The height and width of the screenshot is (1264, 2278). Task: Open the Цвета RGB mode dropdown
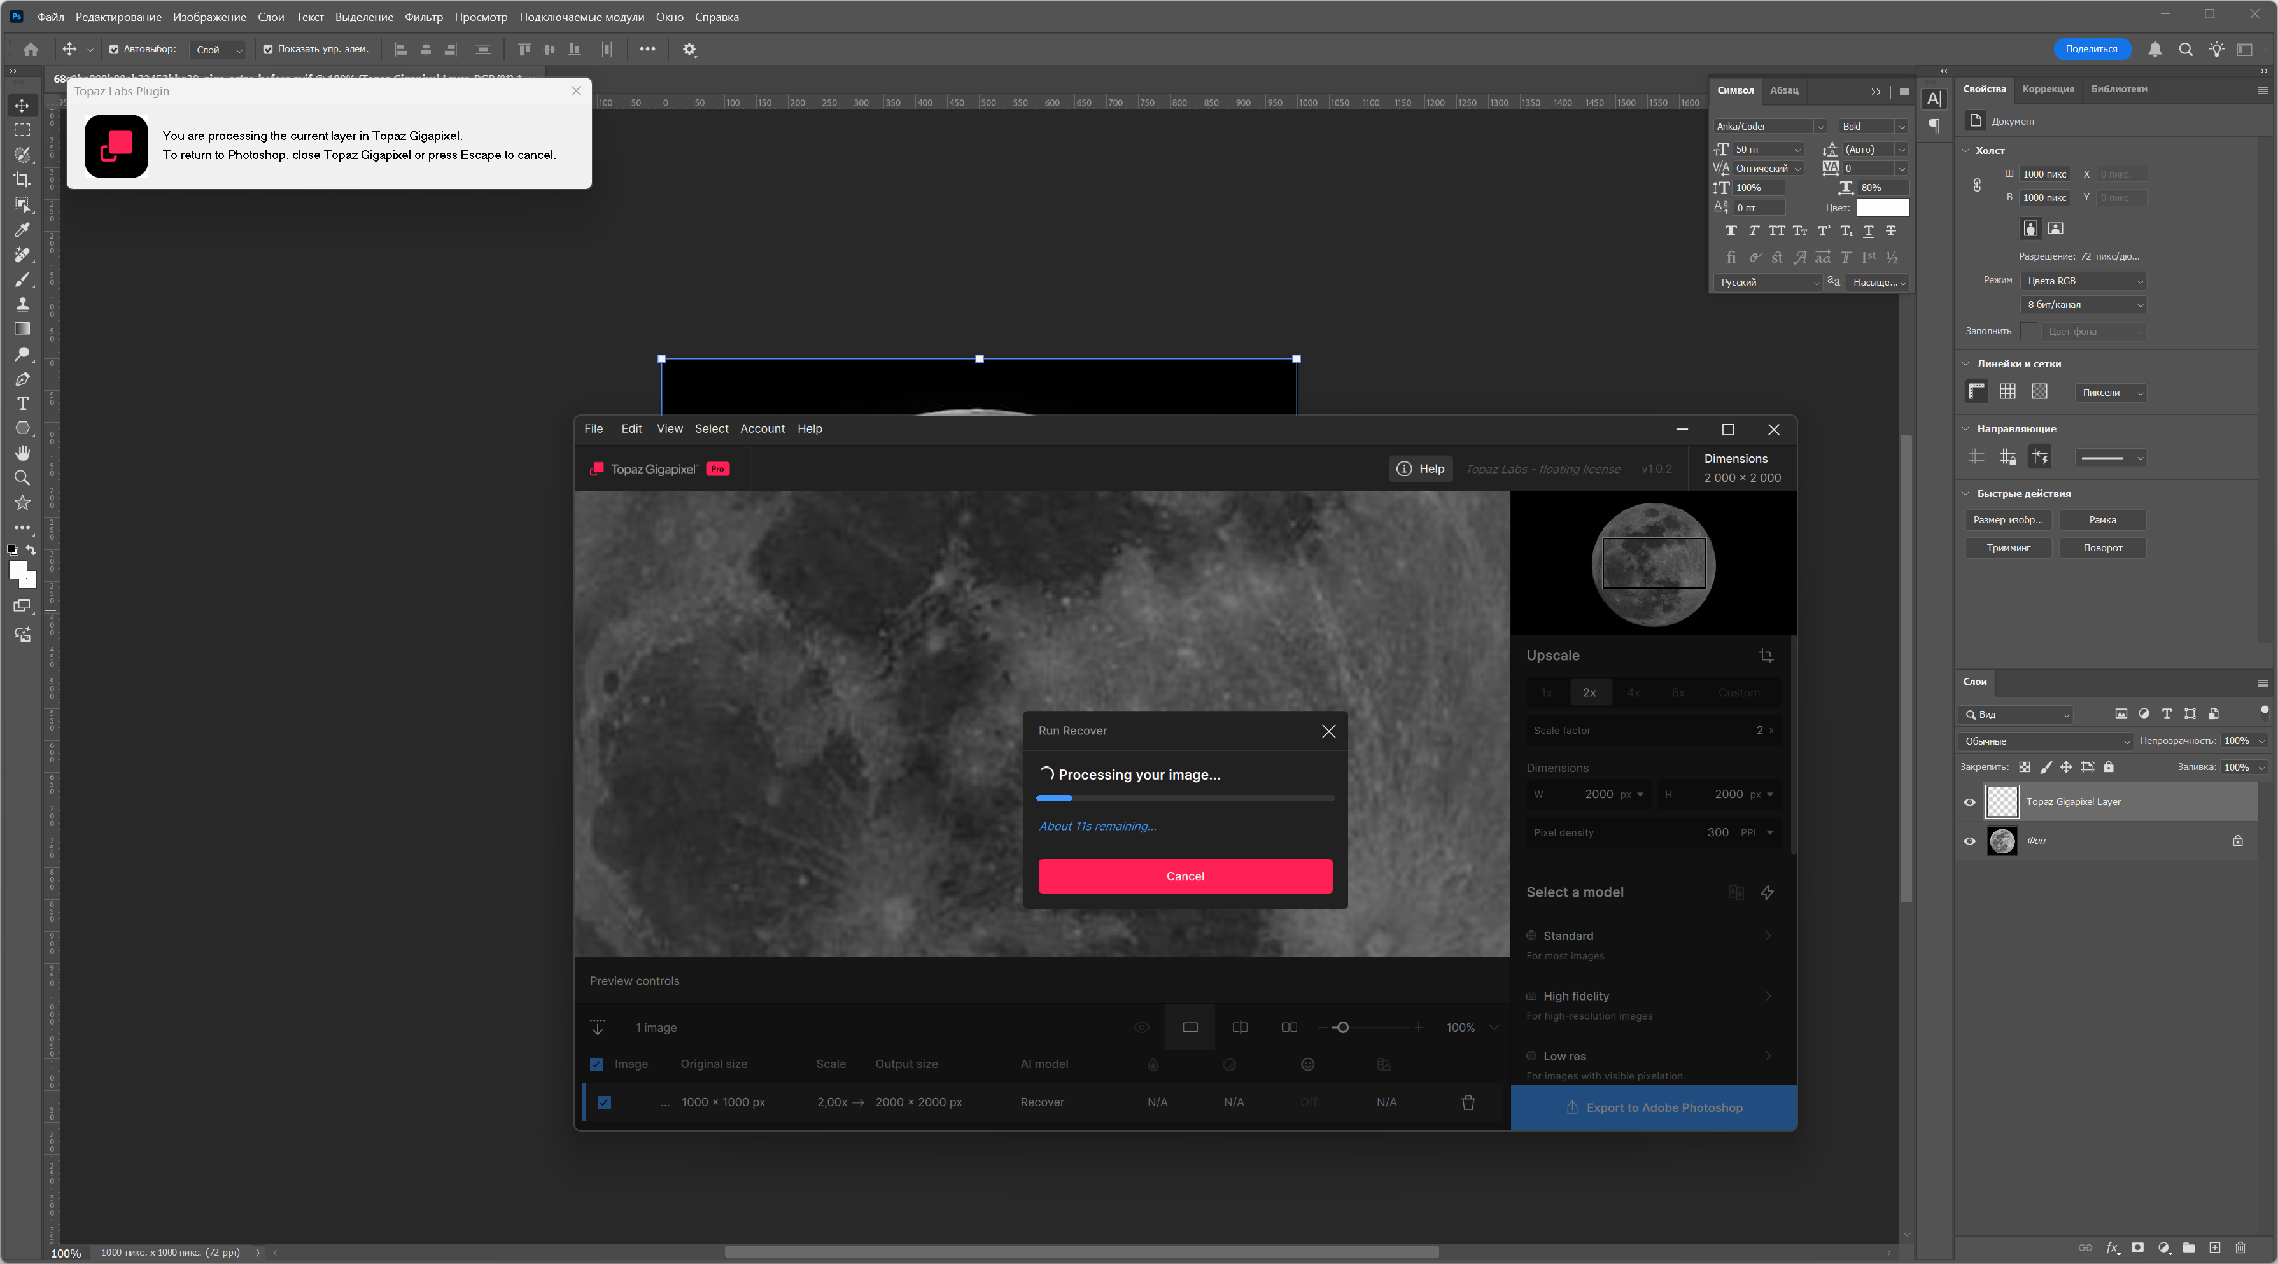(x=2083, y=281)
